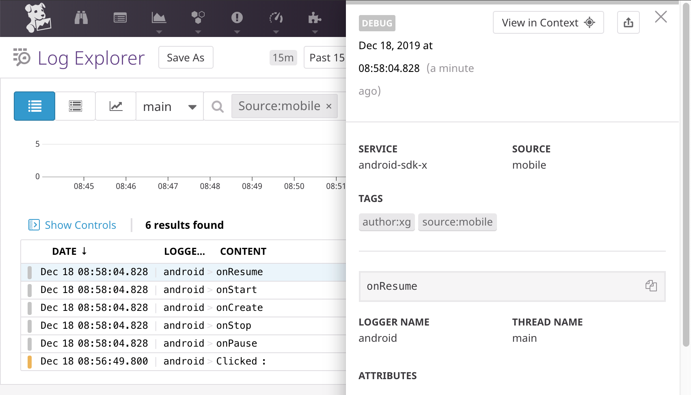
Task: Open the main index dropdown
Action: [170, 106]
